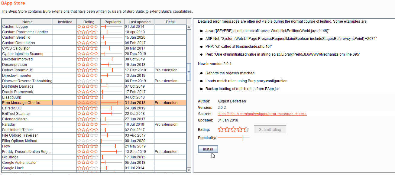
Task: Click the extension list scrollbar thumb
Action: click(189, 72)
